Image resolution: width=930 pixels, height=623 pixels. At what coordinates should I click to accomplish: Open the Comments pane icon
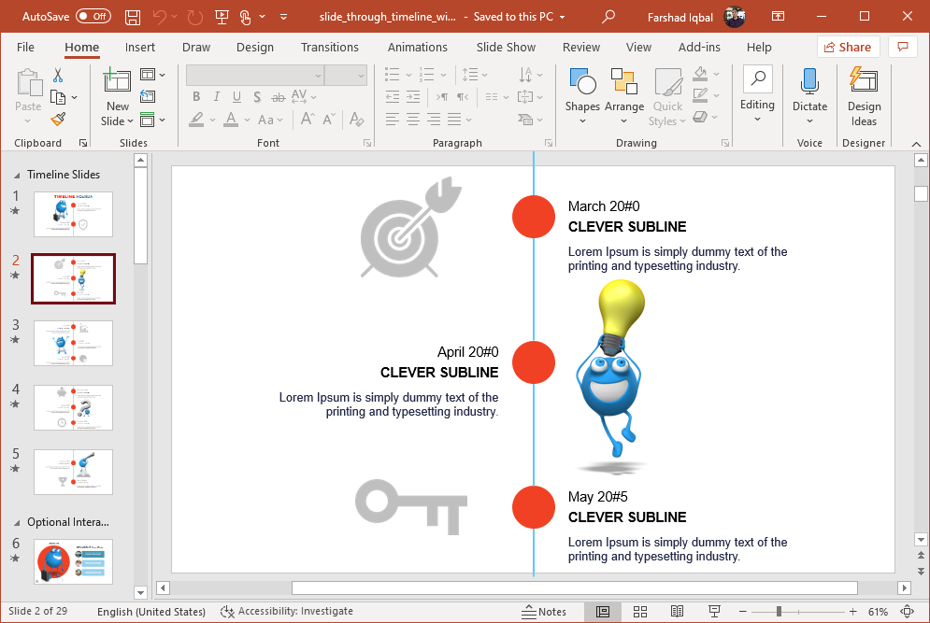(x=903, y=47)
